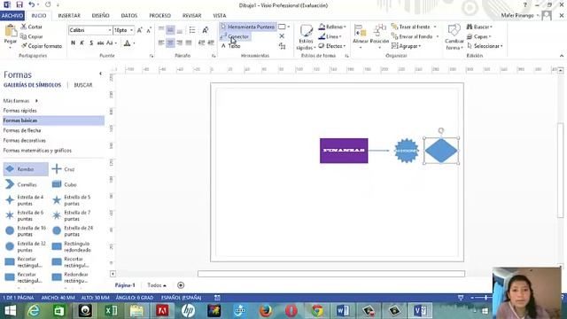This screenshot has height=319, width=567.
Task: Click the Rombo shape in stencil
Action: coord(26,169)
